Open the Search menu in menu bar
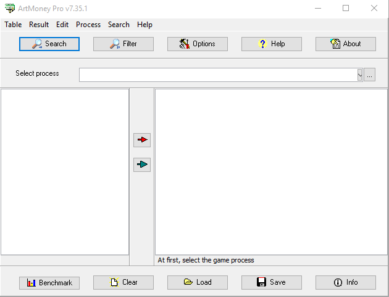 point(119,25)
